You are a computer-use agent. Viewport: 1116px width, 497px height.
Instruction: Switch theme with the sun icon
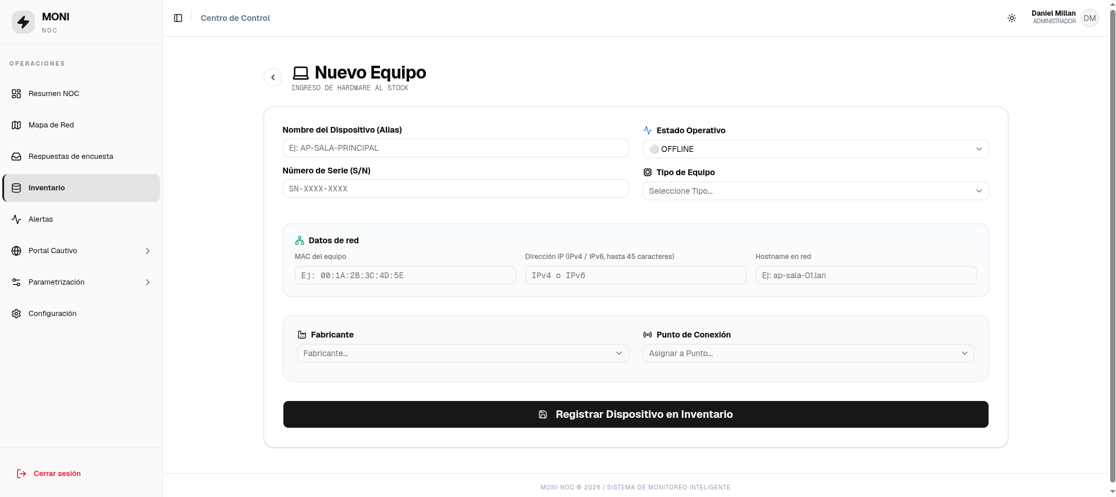click(1012, 18)
